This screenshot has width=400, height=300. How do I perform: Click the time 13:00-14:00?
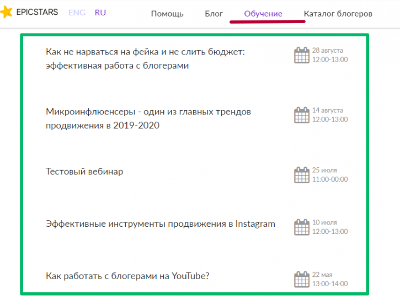330,283
